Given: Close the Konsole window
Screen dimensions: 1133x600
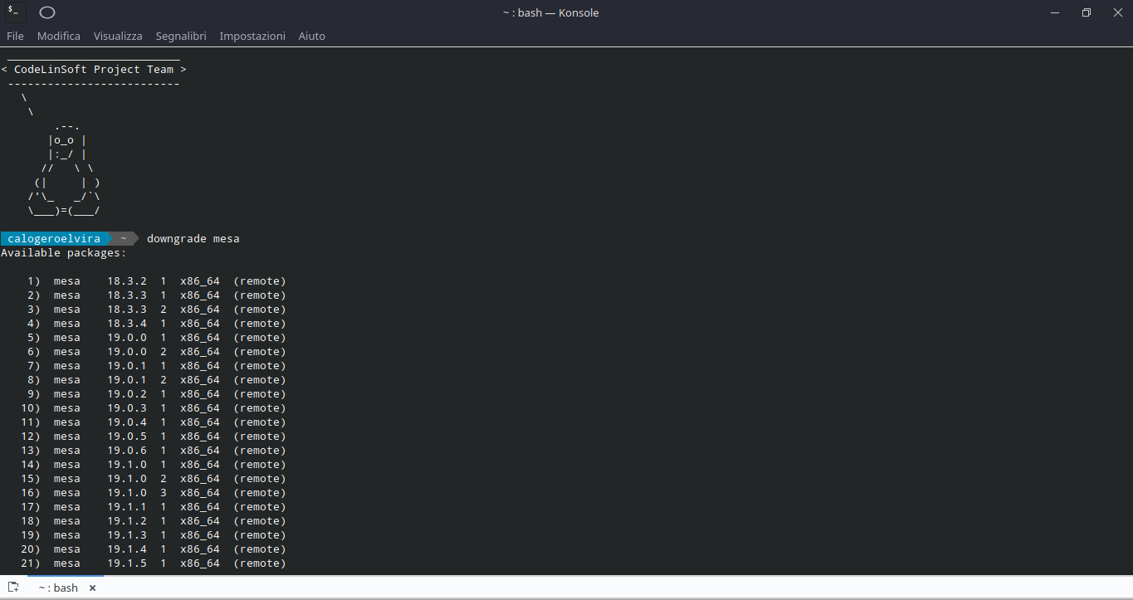Looking at the screenshot, I should tap(1116, 12).
